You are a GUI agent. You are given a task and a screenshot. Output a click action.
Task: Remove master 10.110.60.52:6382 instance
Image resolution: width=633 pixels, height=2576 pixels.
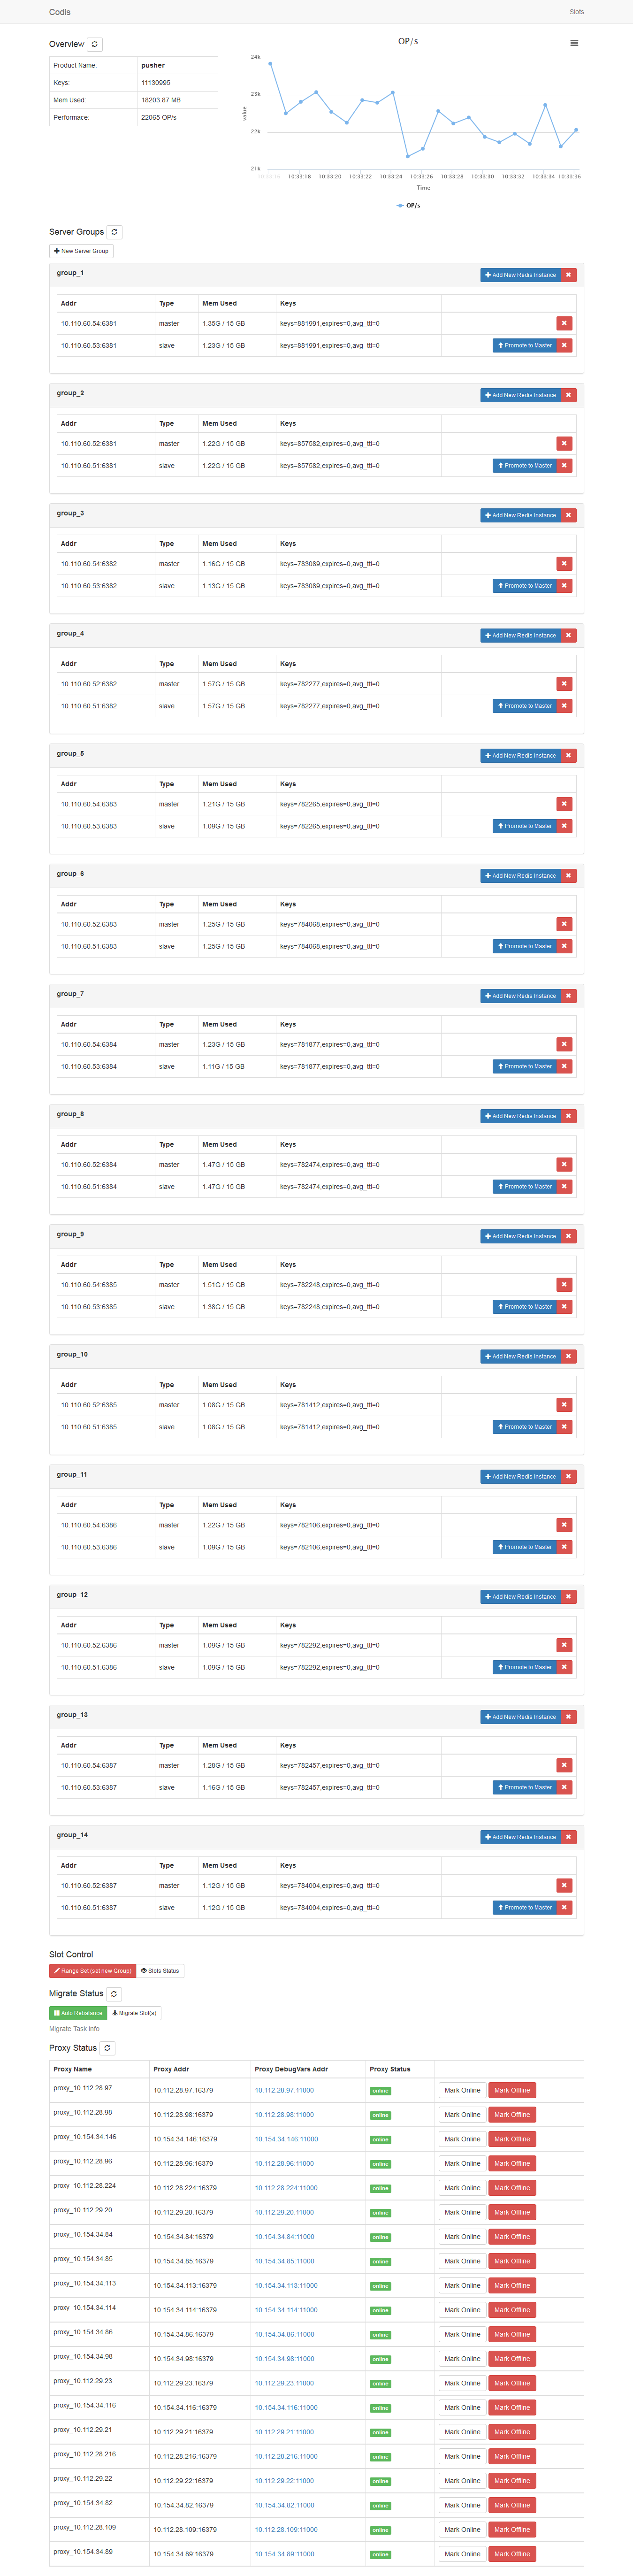coord(564,684)
